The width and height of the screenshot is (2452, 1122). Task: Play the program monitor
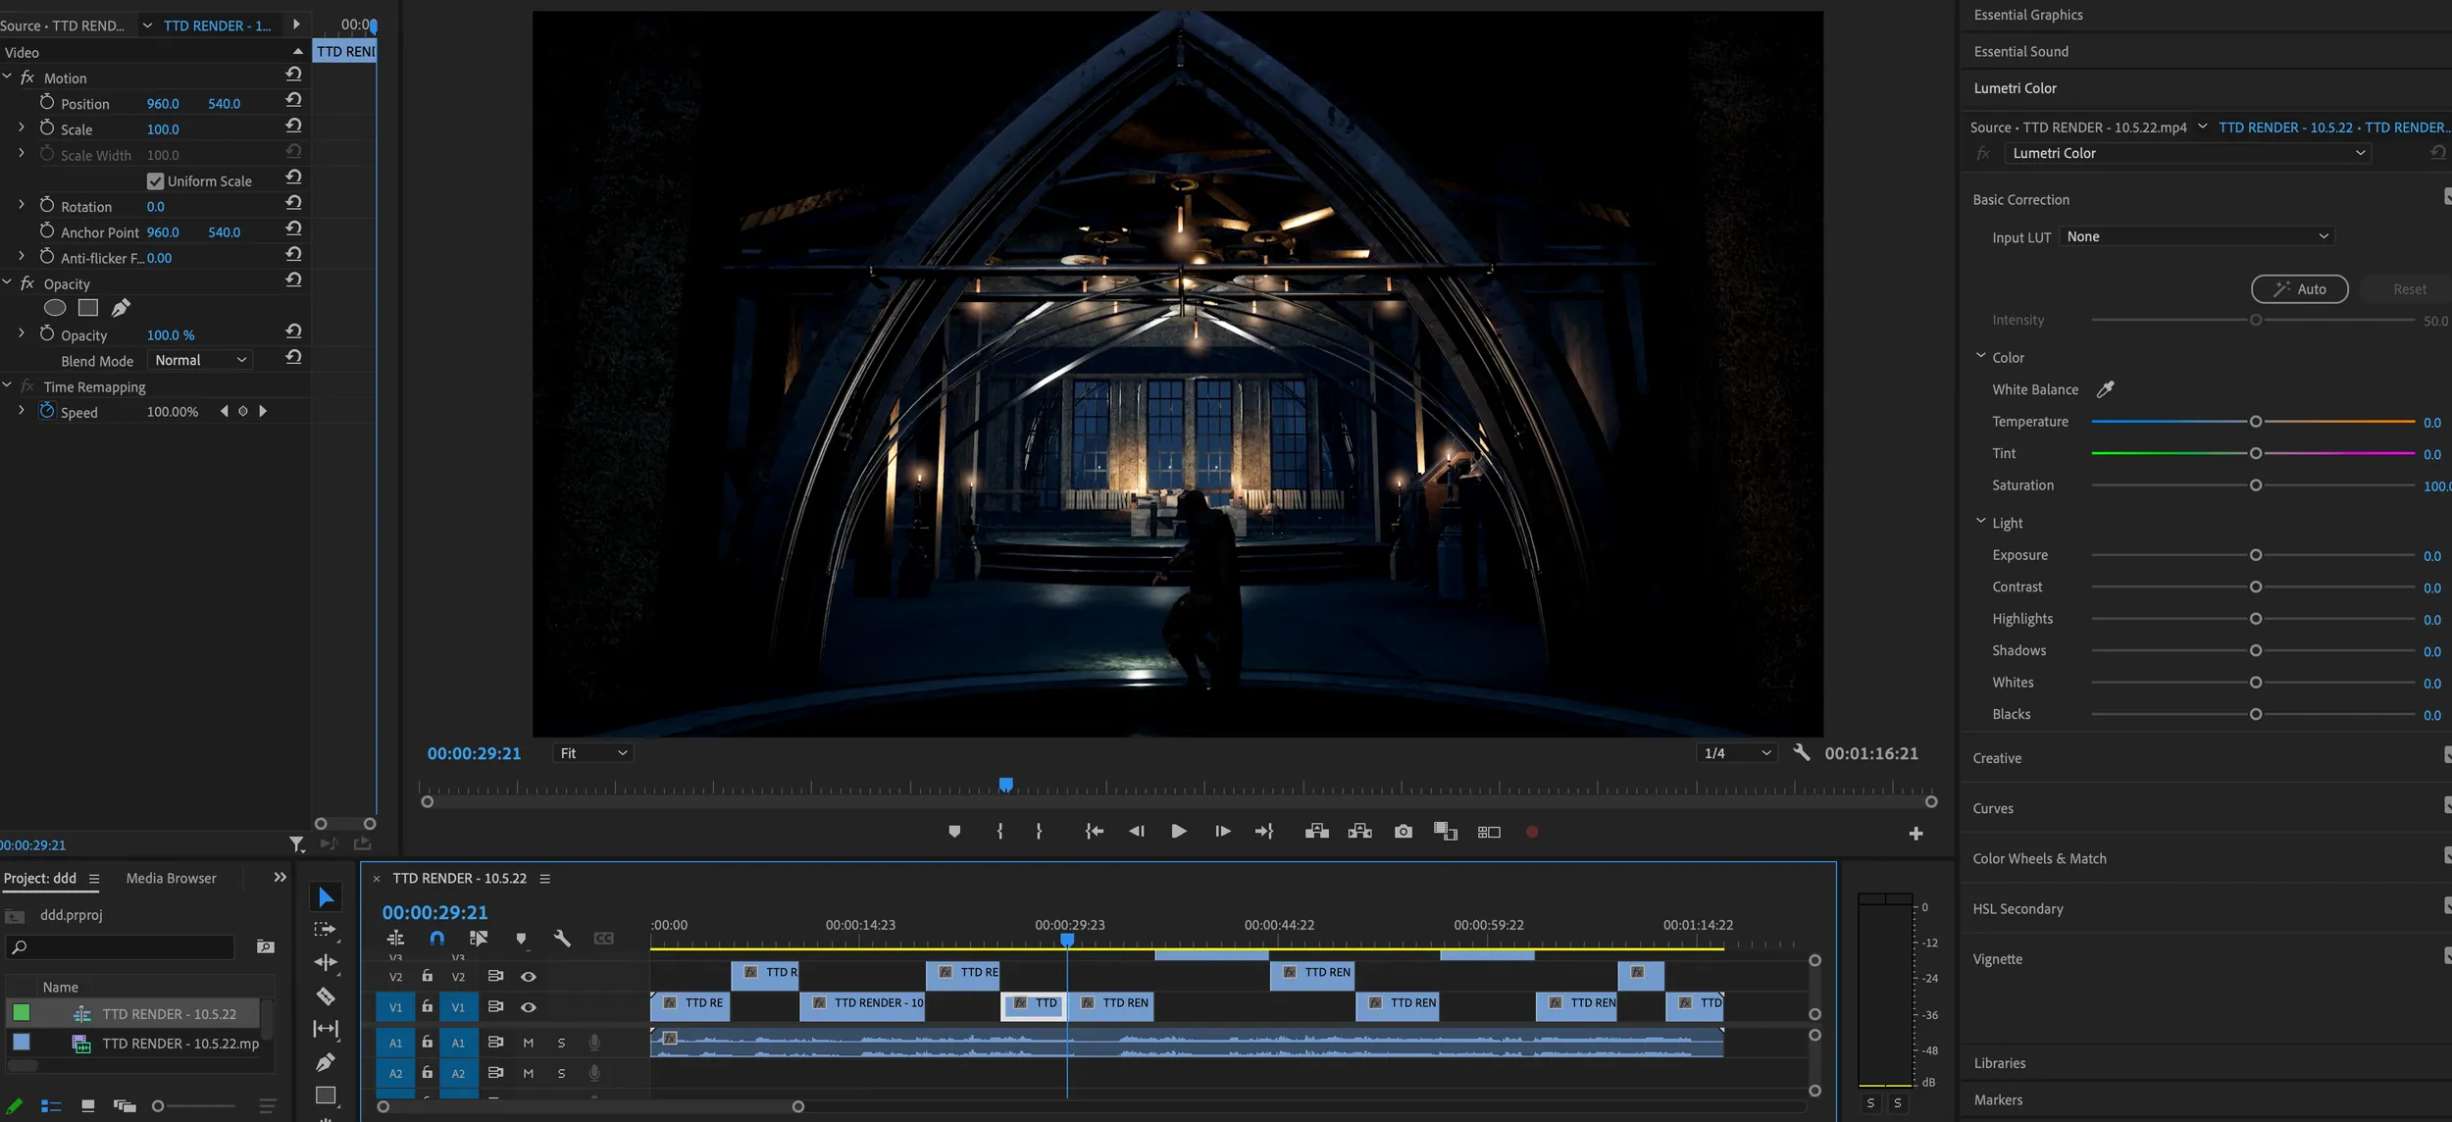1179,832
